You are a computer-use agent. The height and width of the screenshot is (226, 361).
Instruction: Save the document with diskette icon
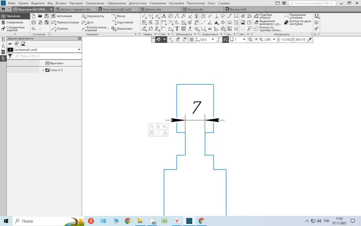(47, 16)
